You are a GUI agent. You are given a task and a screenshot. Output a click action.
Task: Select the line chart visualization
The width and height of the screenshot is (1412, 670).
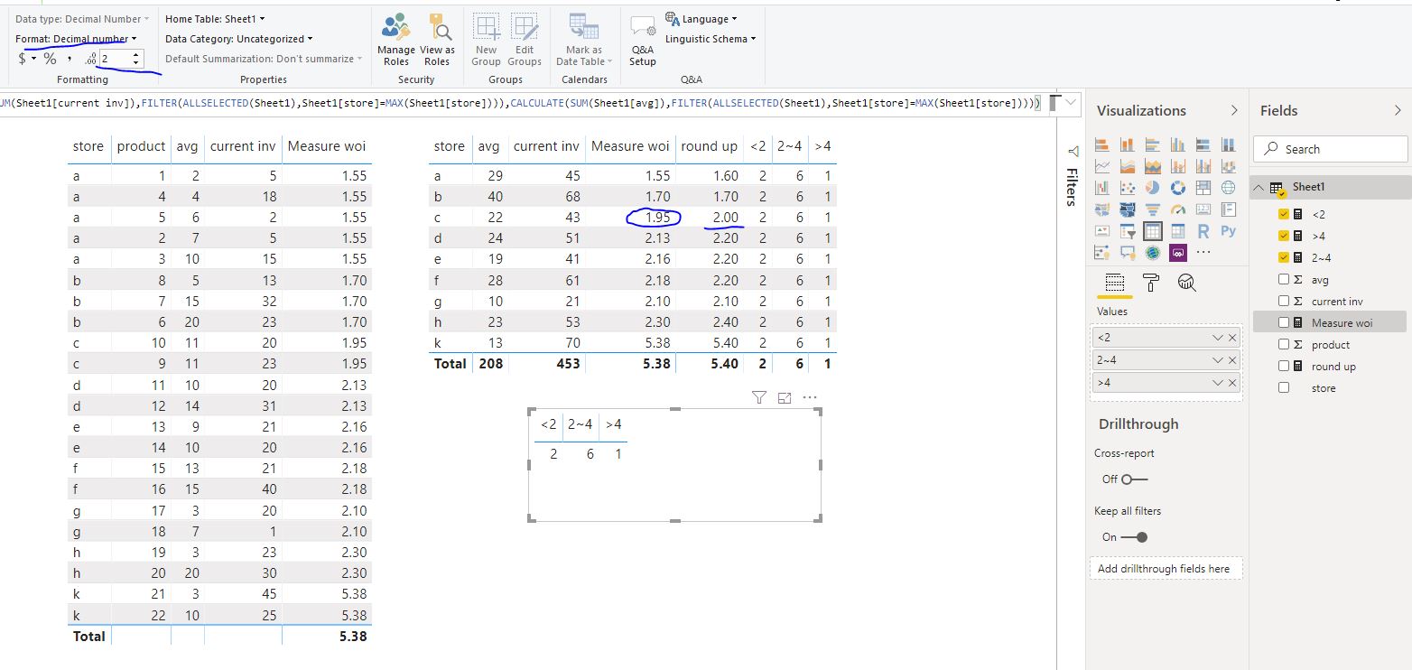pyautogui.click(x=1102, y=166)
